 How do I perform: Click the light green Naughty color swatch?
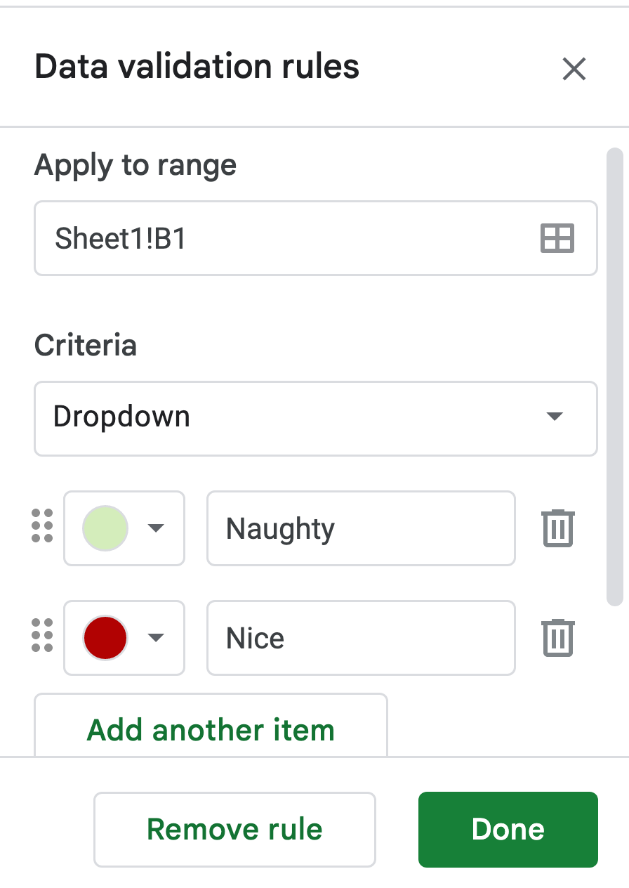coord(105,528)
